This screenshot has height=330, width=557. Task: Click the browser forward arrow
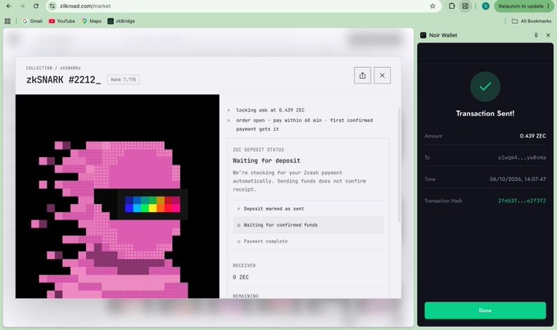[22, 6]
